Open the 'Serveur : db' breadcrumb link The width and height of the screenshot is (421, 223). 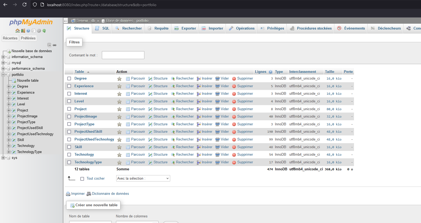(86, 20)
